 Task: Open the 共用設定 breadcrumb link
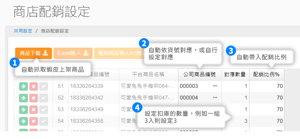coord(23,31)
